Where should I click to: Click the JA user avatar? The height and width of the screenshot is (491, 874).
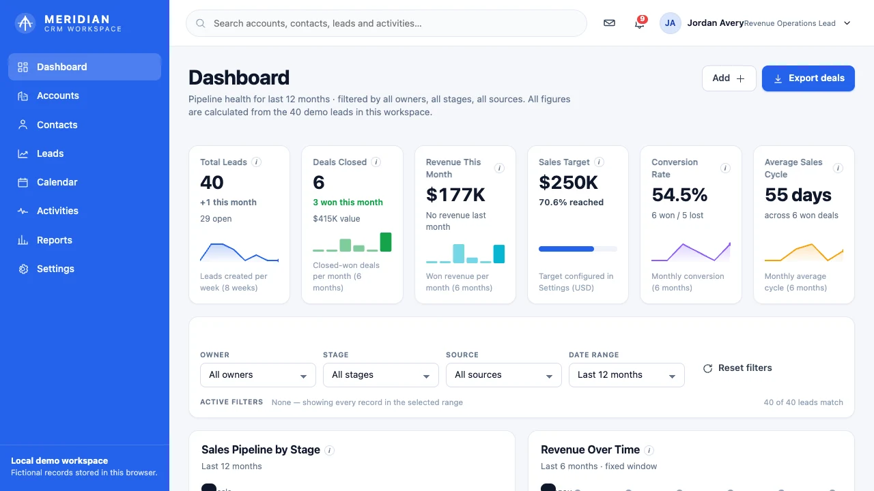[671, 23]
